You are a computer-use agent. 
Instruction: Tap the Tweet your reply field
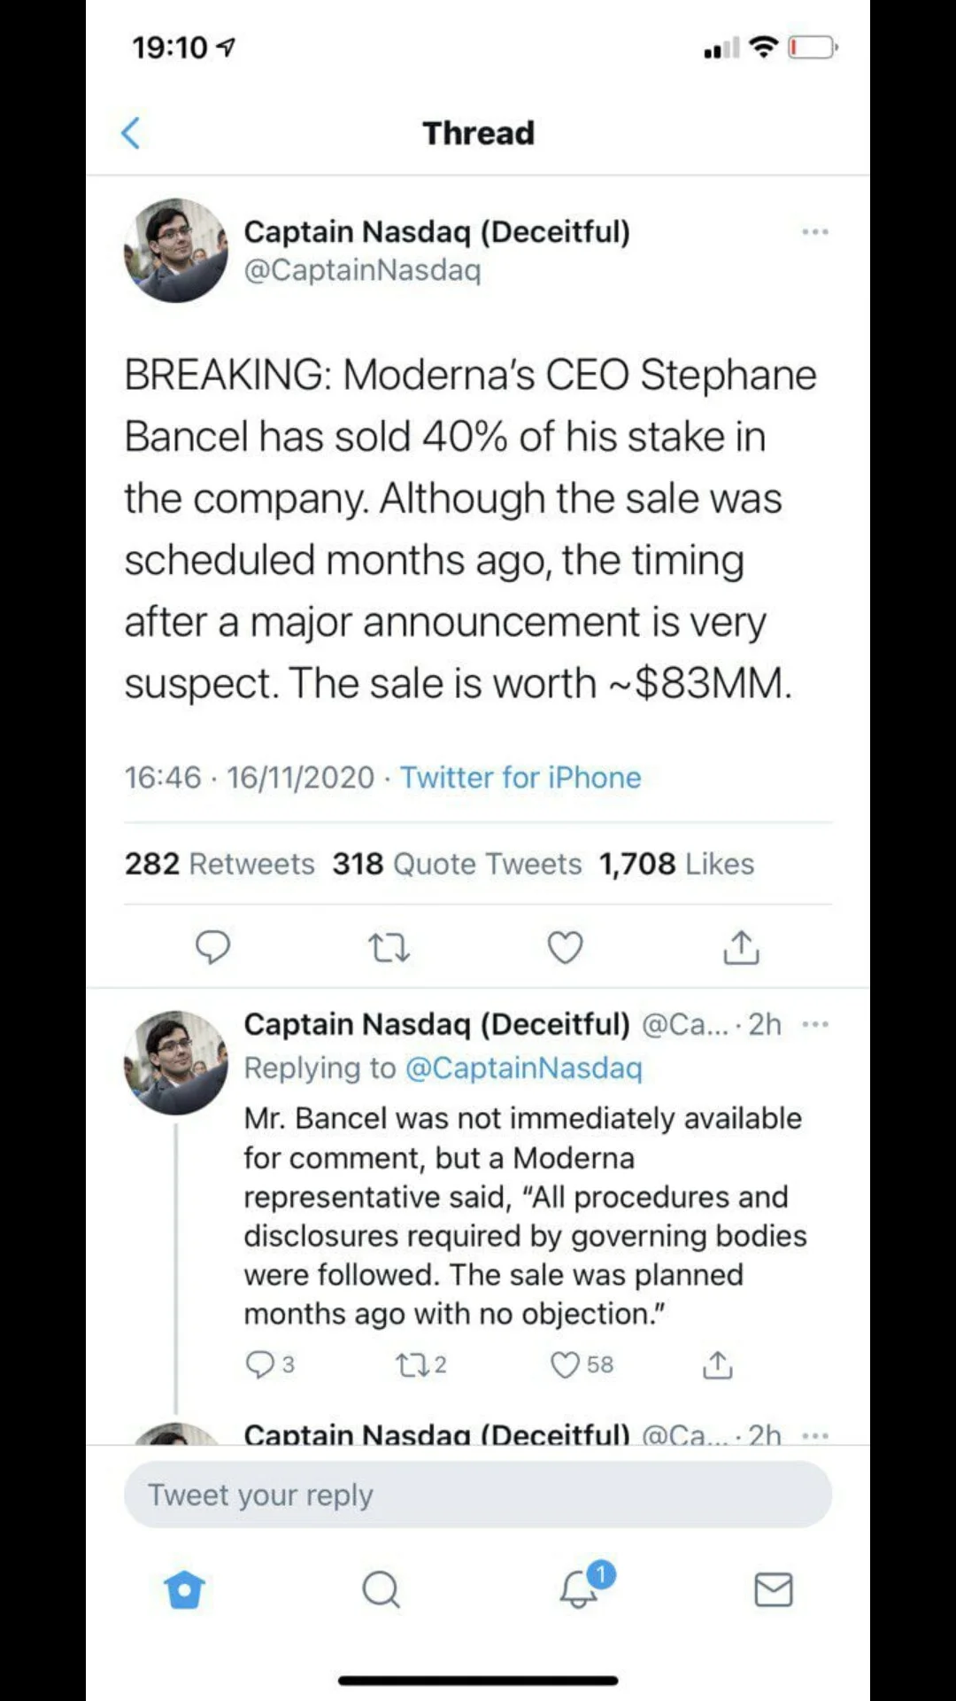477,1495
